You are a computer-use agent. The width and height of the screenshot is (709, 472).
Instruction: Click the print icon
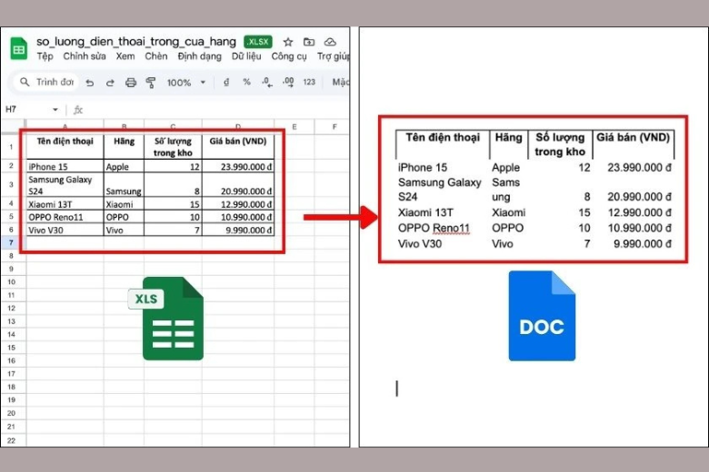coord(131,83)
